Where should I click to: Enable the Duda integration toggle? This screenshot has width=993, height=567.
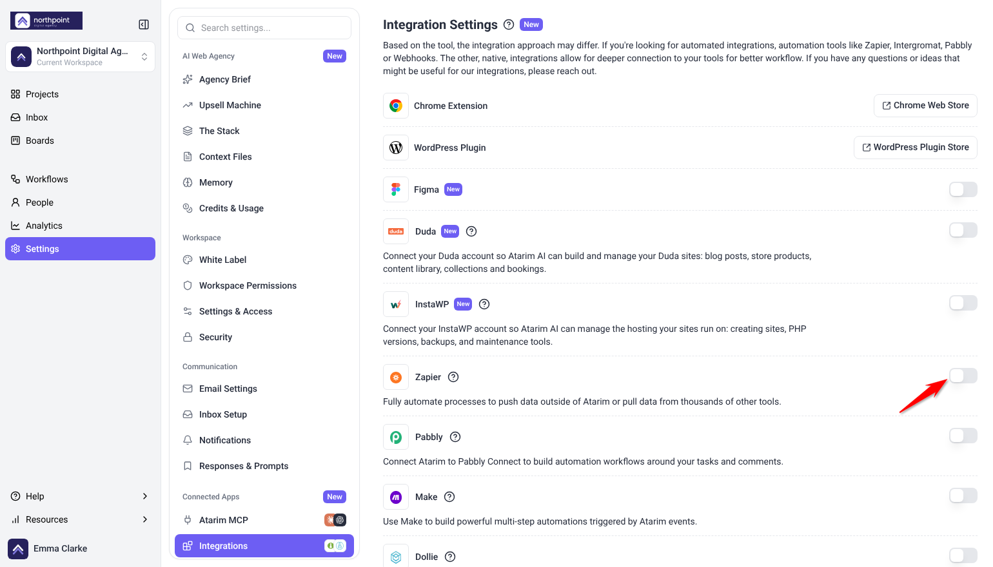[x=963, y=230]
